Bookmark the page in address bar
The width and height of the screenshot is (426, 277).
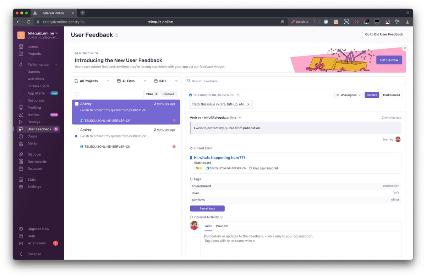coord(283,22)
